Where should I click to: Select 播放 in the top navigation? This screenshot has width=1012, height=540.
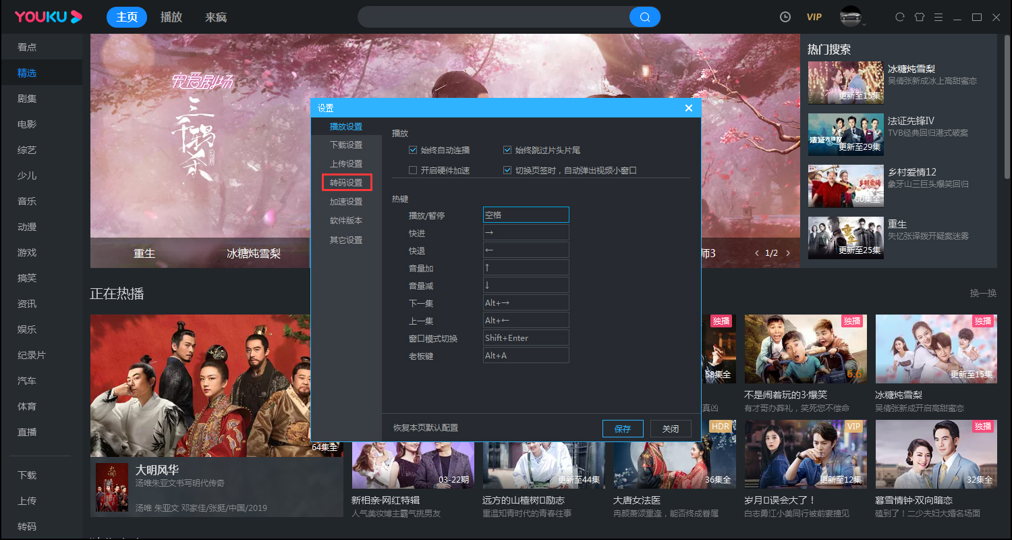[171, 17]
